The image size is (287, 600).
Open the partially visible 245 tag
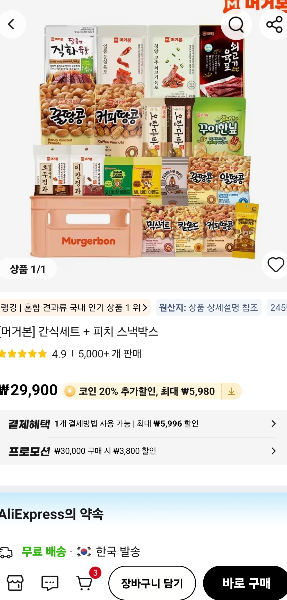[x=277, y=307]
